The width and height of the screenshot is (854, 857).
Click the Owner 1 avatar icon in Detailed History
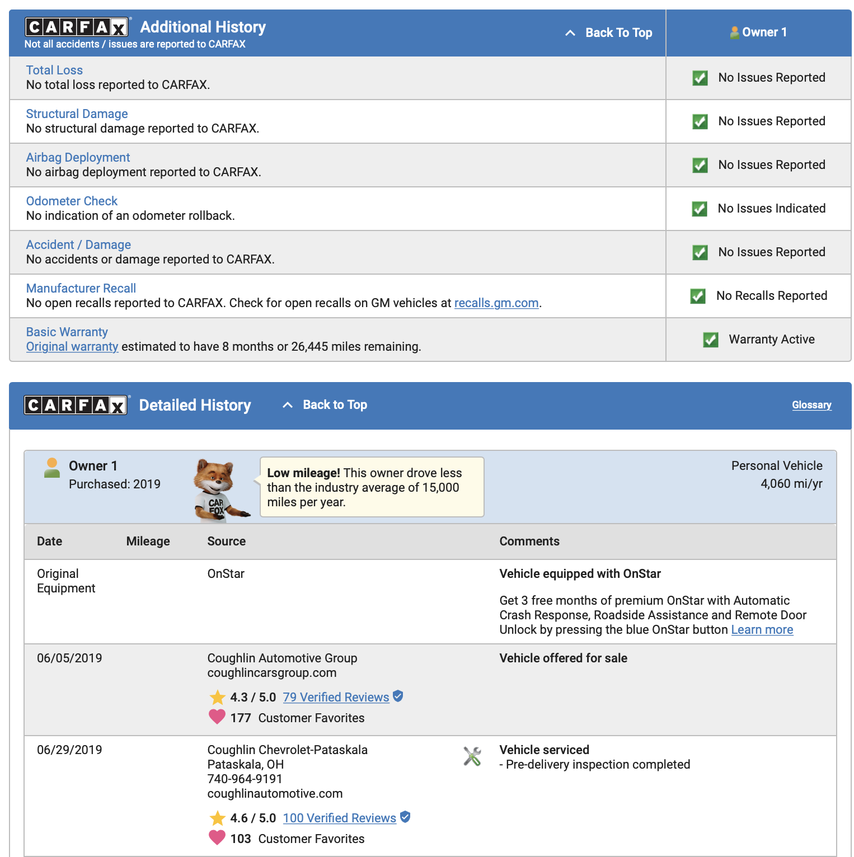(x=52, y=468)
